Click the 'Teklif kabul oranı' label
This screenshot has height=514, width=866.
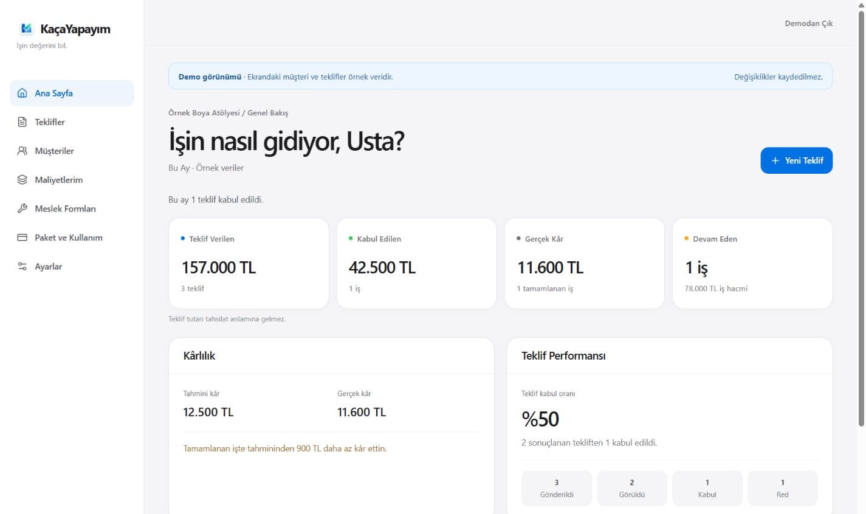[548, 394]
